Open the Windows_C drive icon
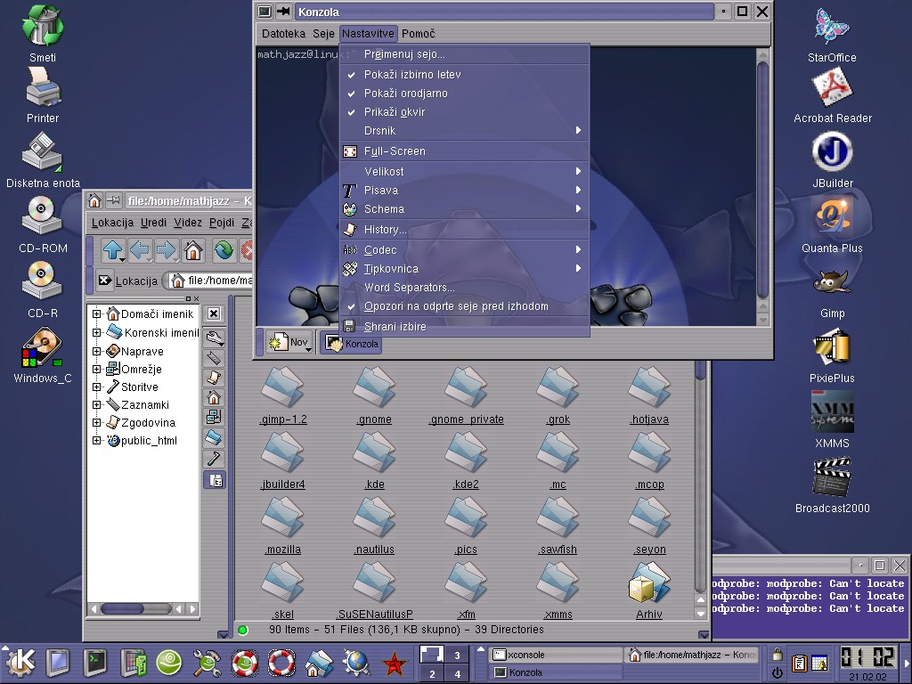This screenshot has height=684, width=912. (42, 348)
